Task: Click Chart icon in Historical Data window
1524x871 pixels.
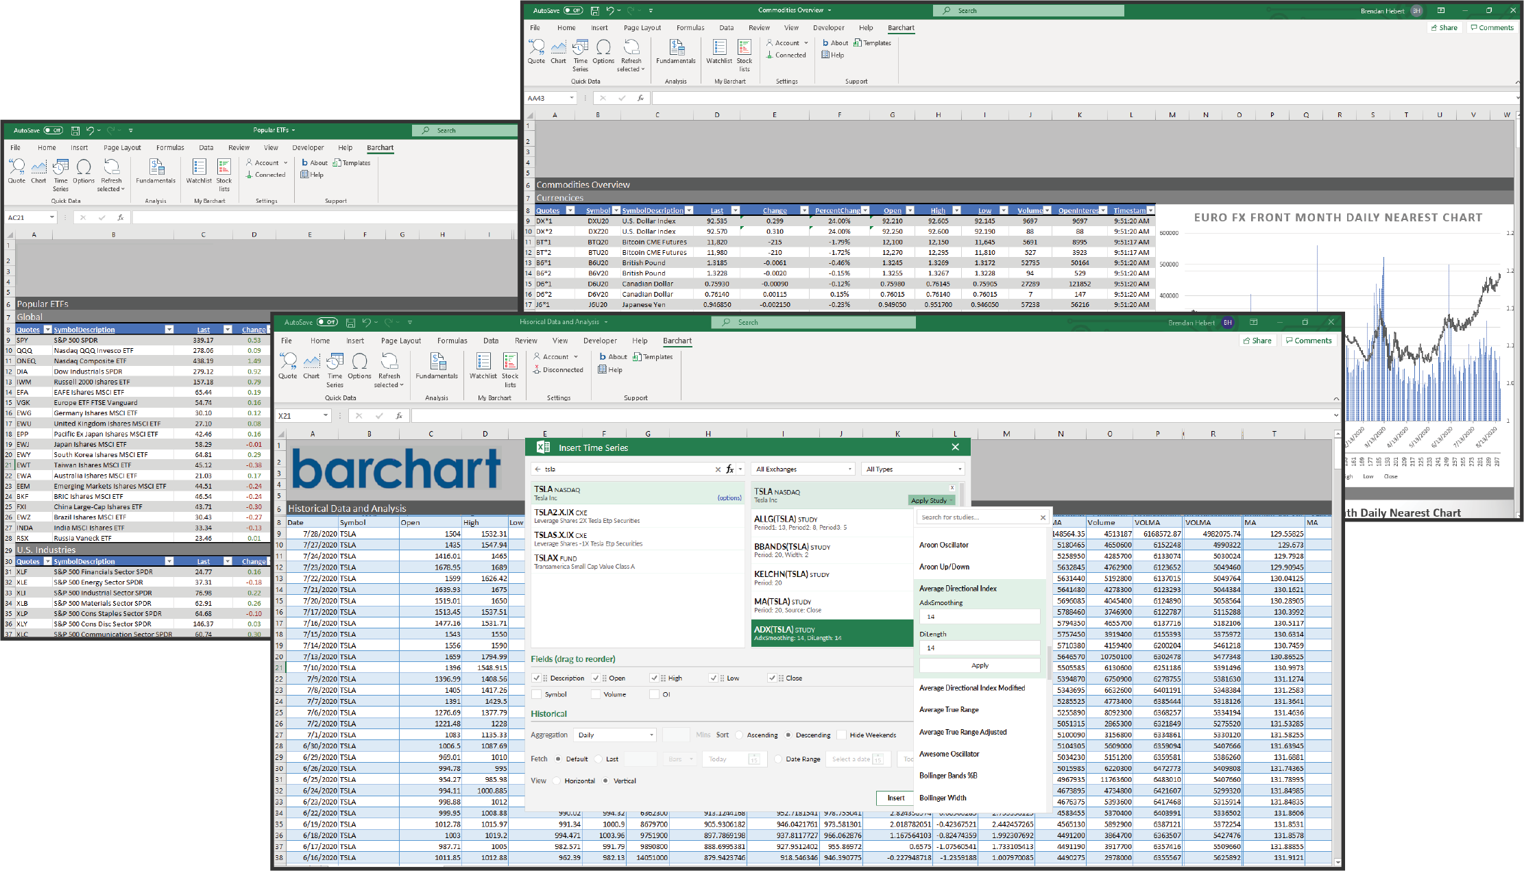Action: click(311, 366)
